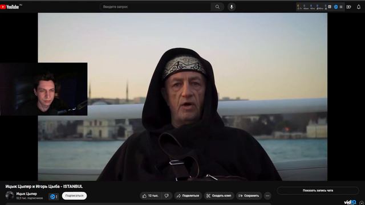Click the video title "Ицык Цыпер и Игорь Цыба - ISTANBUL"

[x=44, y=186]
